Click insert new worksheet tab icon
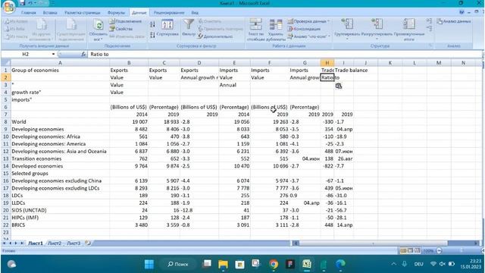 pos(88,243)
